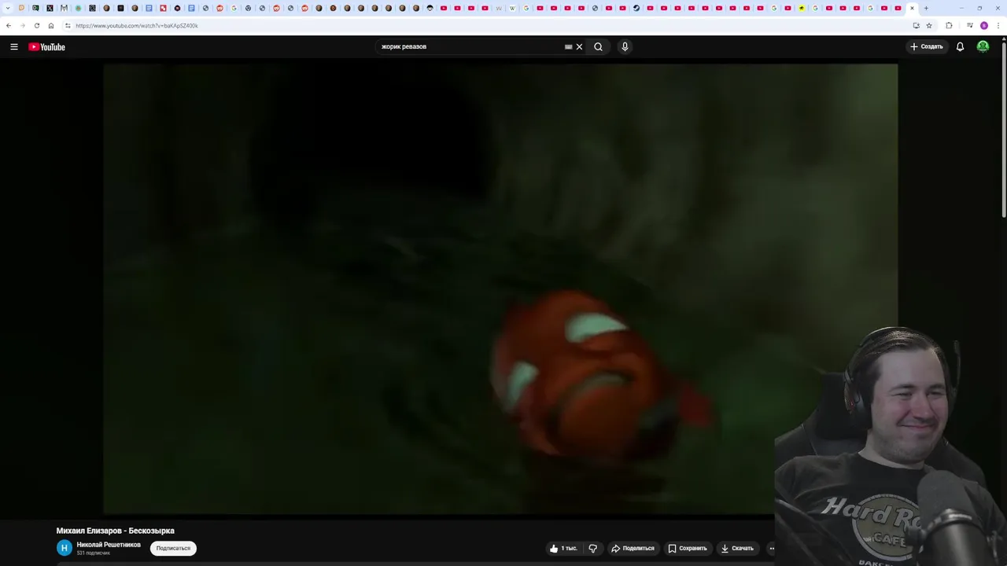Open the Chrome profile avatar

(983, 26)
